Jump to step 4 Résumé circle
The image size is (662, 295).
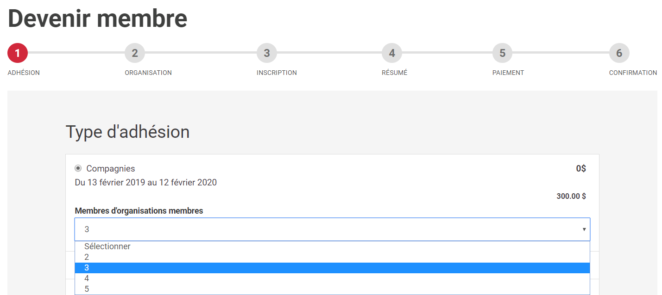(x=392, y=53)
